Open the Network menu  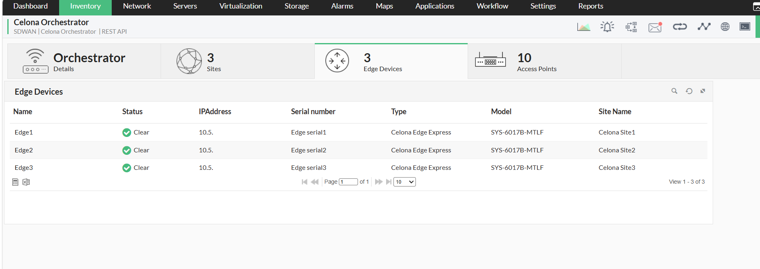click(x=137, y=6)
